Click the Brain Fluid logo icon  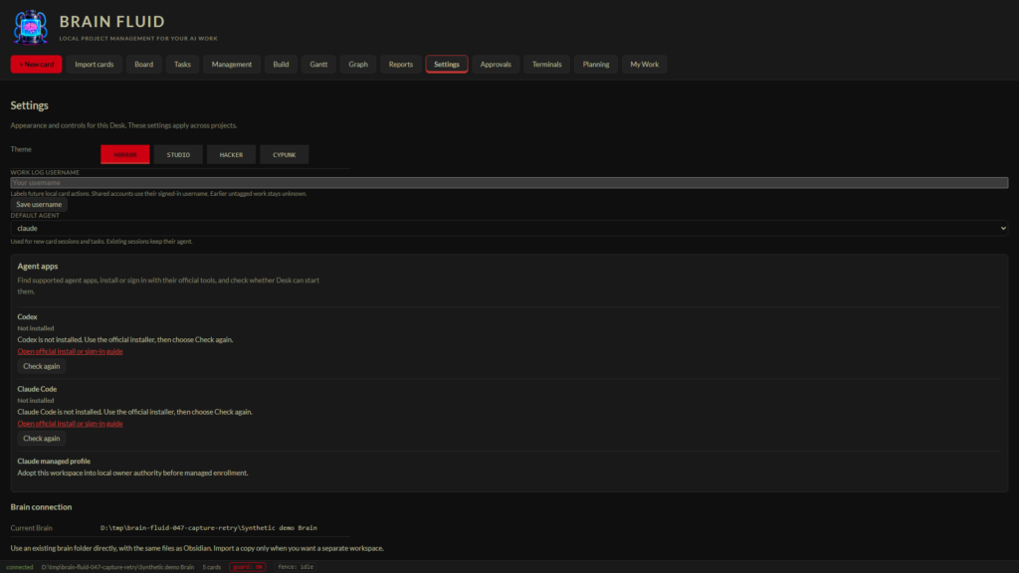point(31,27)
